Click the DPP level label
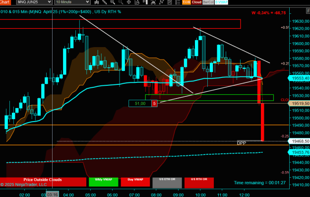Screen dimensions: 310x197 pyautogui.click(x=242, y=143)
